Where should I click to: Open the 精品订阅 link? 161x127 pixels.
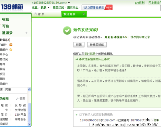(x=58, y=8)
